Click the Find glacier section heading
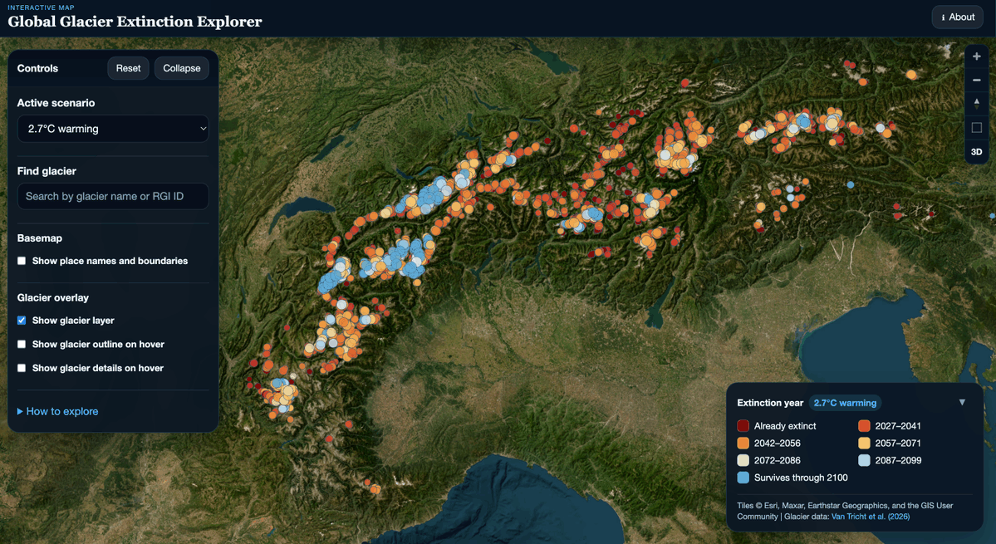The height and width of the screenshot is (544, 996). (47, 171)
